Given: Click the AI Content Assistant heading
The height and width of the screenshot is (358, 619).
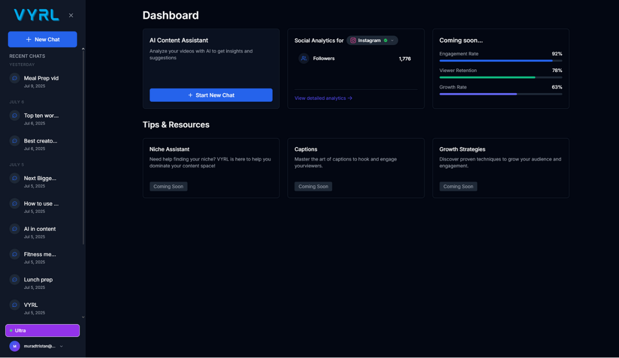Looking at the screenshot, I should (179, 41).
